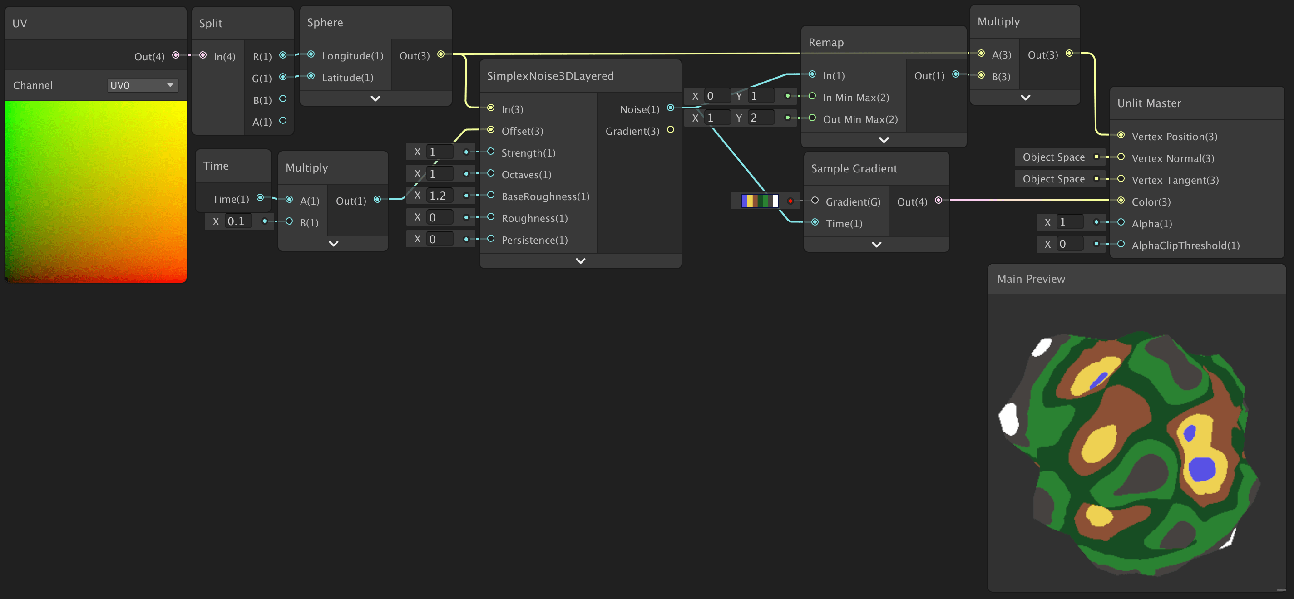Click Sample Gradient Out(4) port
This screenshot has height=599, width=1294.
(x=938, y=200)
